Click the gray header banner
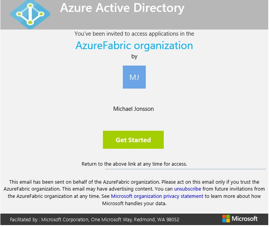269x227 pixels. pos(134,15)
